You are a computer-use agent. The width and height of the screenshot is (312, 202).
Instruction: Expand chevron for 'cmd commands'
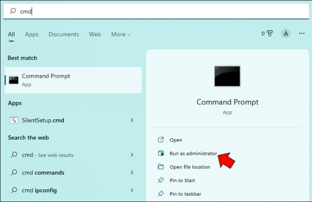pos(132,172)
